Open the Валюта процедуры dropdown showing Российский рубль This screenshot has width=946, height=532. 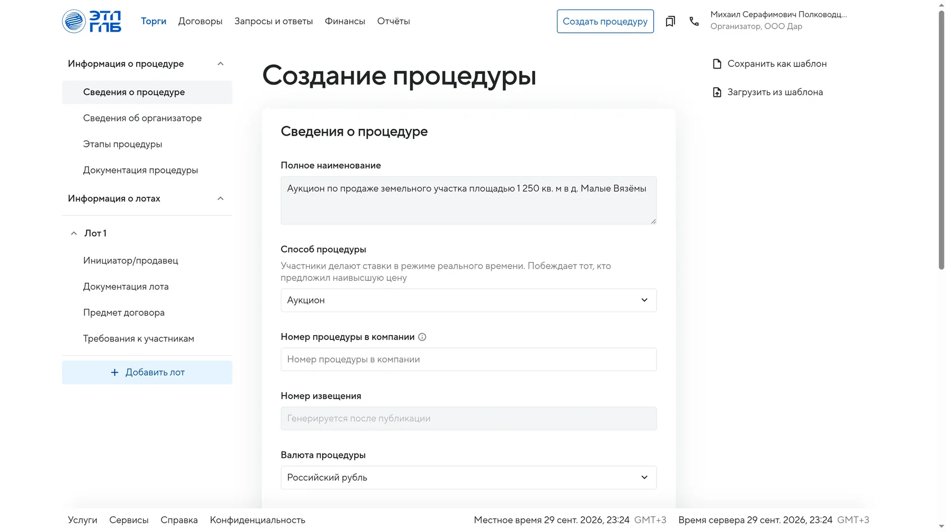(468, 477)
